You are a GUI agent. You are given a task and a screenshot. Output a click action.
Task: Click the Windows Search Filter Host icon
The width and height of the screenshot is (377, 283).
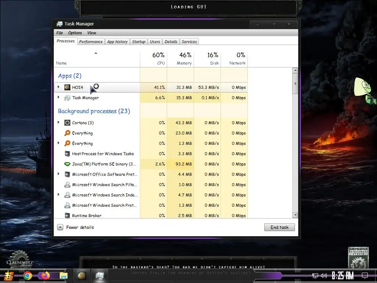[x=67, y=185]
